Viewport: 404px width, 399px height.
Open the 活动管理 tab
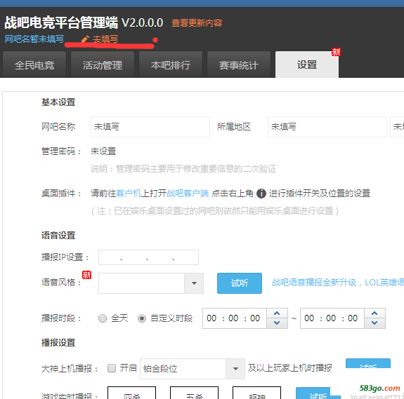click(x=103, y=65)
